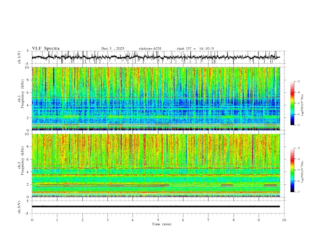320x247 pixels.
Task: Click the "ch.3(V)" axis label
Action: (19, 207)
